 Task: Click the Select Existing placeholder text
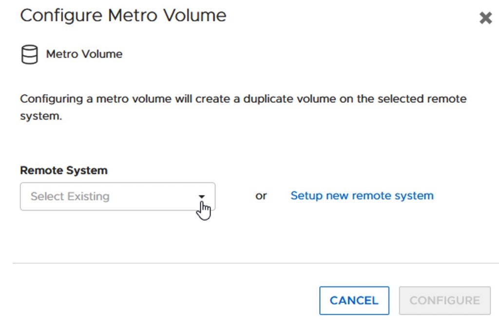click(x=70, y=196)
